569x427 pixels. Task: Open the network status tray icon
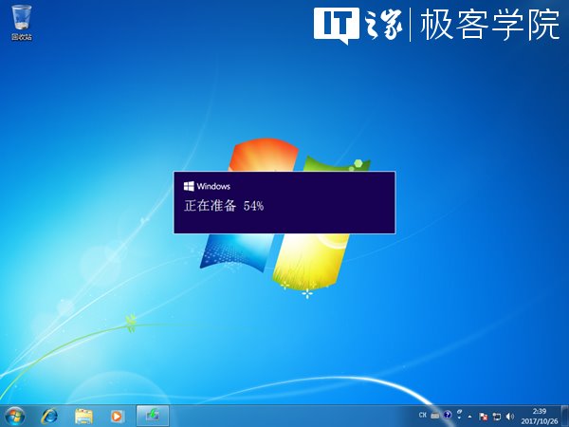[x=496, y=417]
